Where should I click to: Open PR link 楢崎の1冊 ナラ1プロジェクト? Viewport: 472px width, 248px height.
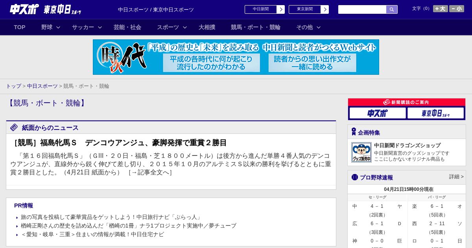point(129,226)
